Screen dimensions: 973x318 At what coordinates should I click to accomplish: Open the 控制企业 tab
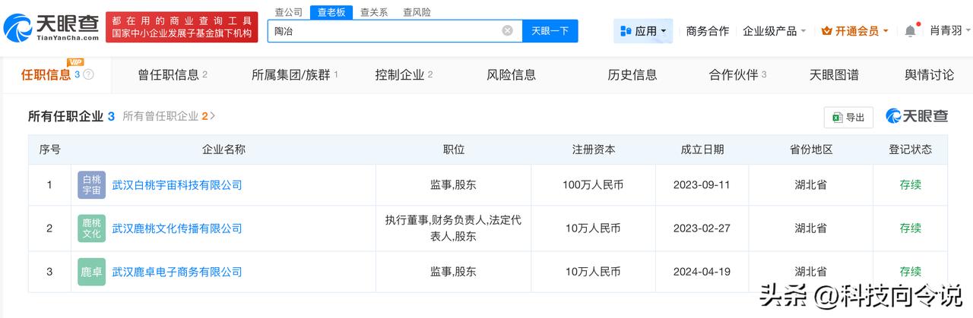pos(404,74)
